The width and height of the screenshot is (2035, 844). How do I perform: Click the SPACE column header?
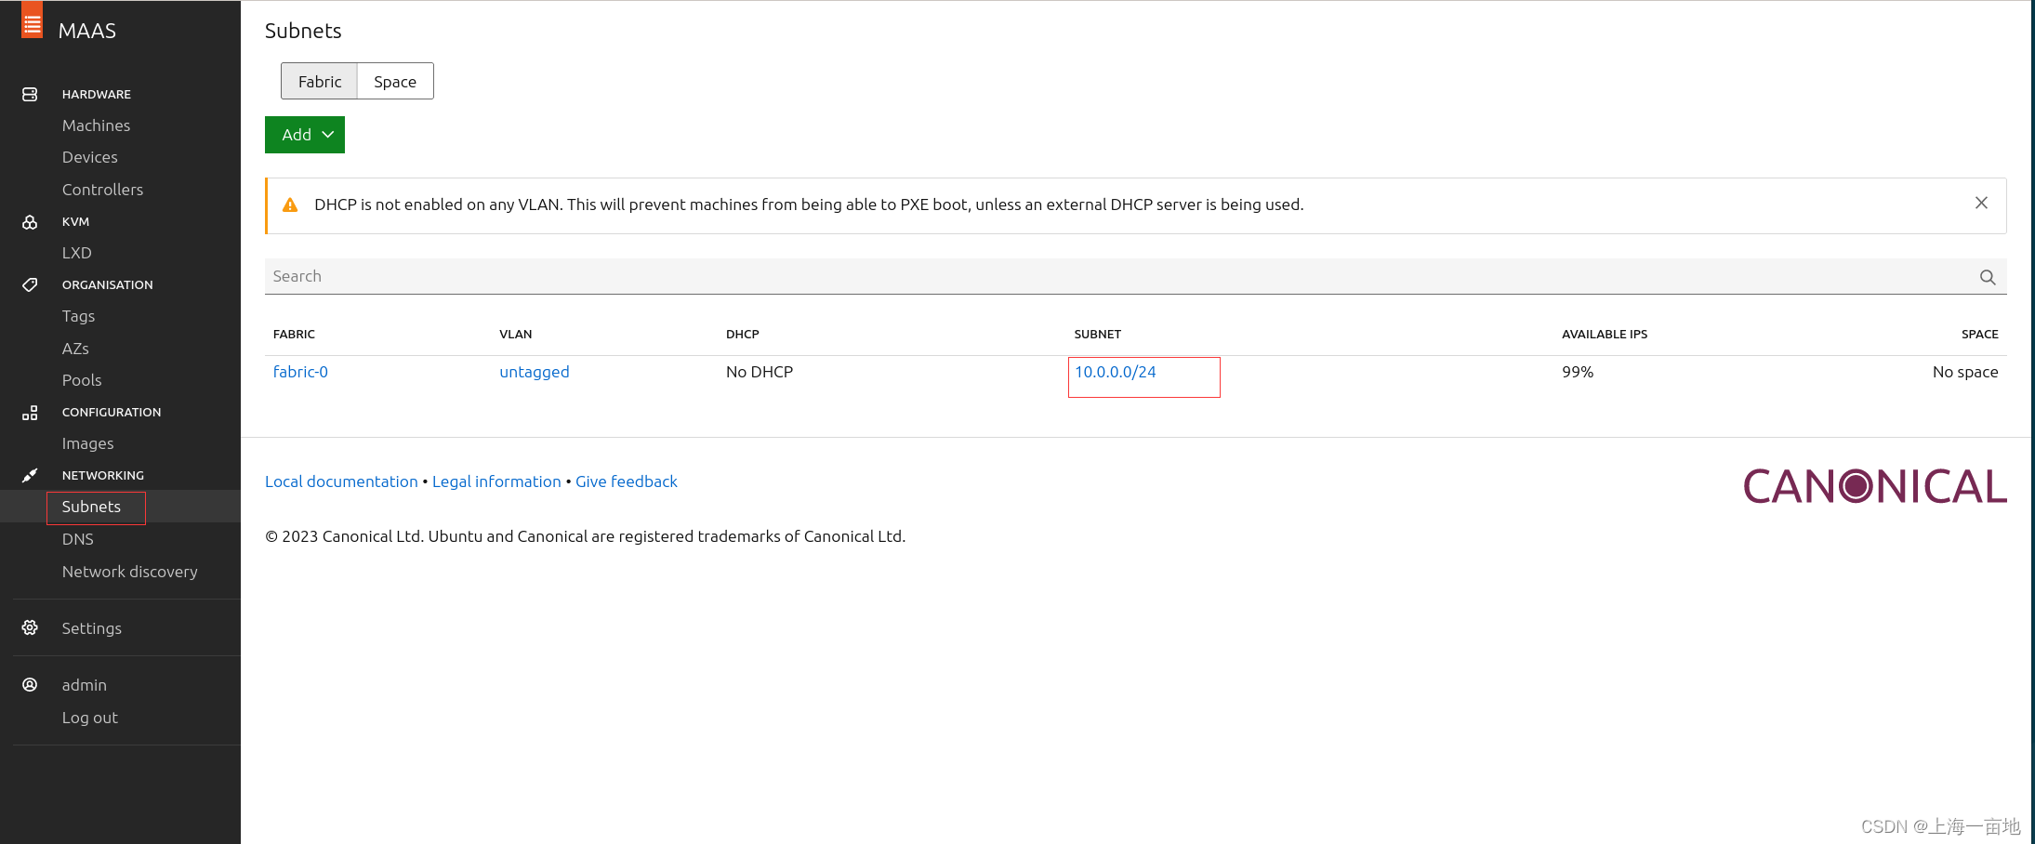click(1979, 334)
